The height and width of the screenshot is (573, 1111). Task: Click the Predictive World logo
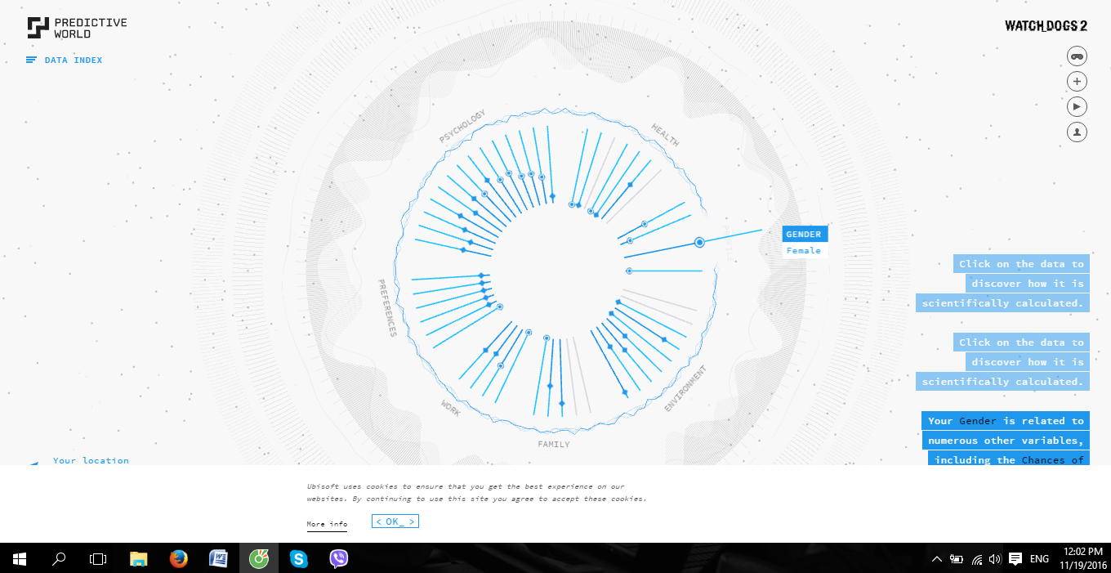click(x=78, y=28)
